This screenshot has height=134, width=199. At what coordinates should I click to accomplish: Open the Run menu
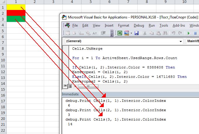click(x=152, y=25)
